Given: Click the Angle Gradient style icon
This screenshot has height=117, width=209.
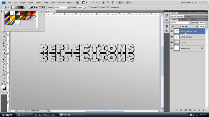Looking at the screenshot, I should (x=37, y=7).
